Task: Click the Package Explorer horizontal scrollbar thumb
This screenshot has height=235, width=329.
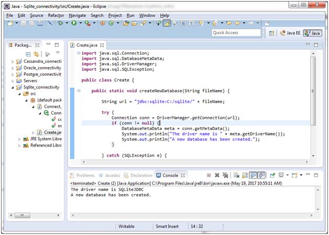Action: (x=22, y=215)
